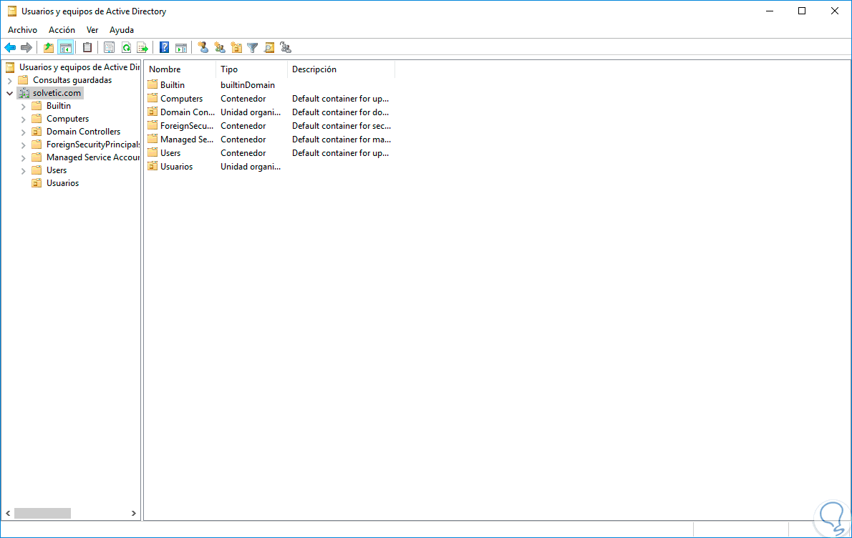Click the Builtin folder icon in list
This screenshot has width=852, height=538.
(x=153, y=84)
